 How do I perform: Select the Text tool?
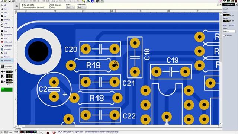(x=4, y=38)
